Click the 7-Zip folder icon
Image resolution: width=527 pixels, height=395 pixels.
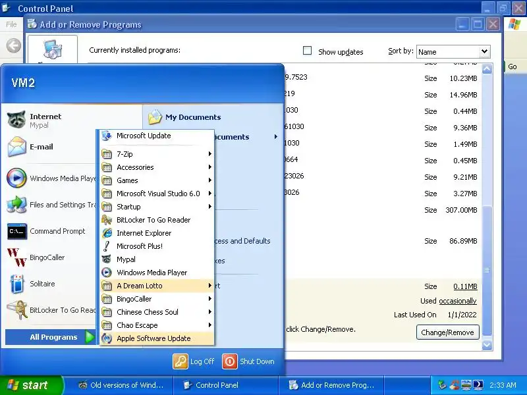click(x=107, y=154)
